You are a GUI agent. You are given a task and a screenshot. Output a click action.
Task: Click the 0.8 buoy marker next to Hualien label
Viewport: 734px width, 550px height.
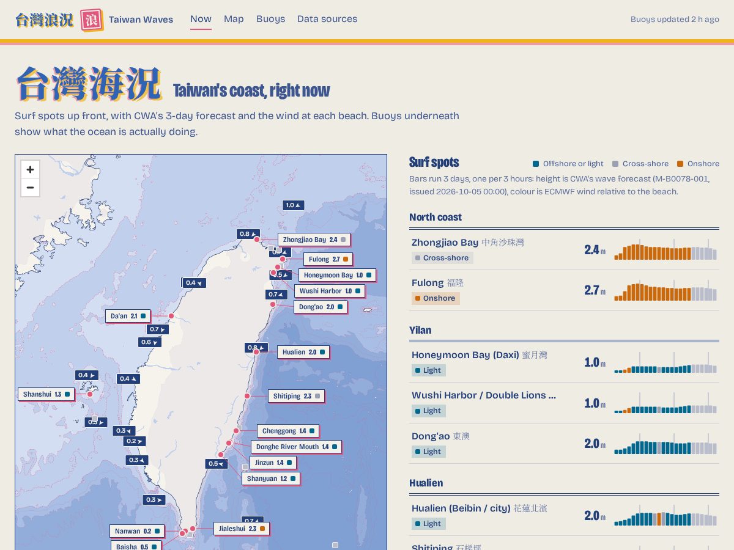pos(255,348)
